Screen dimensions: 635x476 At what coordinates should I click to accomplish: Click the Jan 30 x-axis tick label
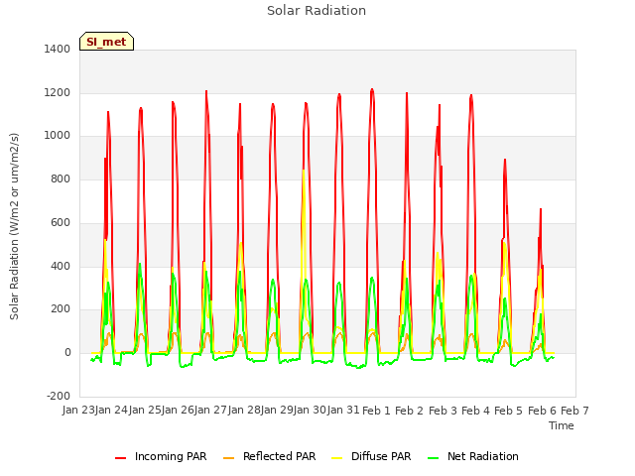coord(310,411)
